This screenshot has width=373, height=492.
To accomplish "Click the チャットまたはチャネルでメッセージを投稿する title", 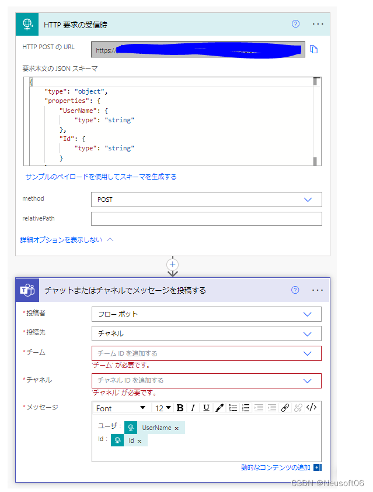I will click(x=126, y=290).
